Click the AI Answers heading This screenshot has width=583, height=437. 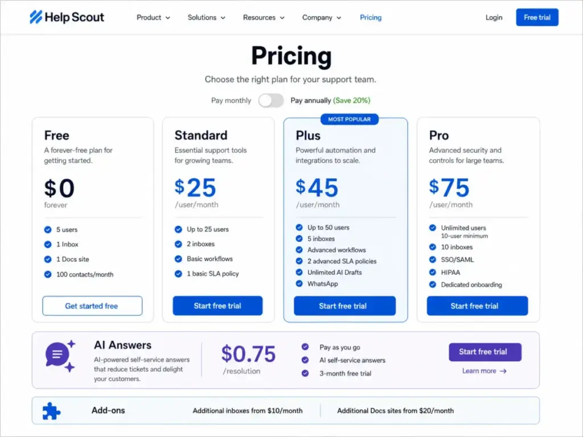(x=123, y=345)
